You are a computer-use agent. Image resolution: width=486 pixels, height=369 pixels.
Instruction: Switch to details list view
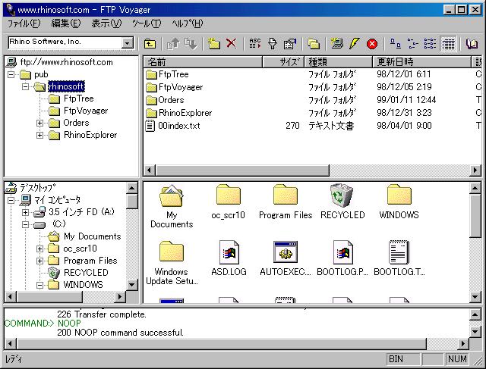coord(448,44)
